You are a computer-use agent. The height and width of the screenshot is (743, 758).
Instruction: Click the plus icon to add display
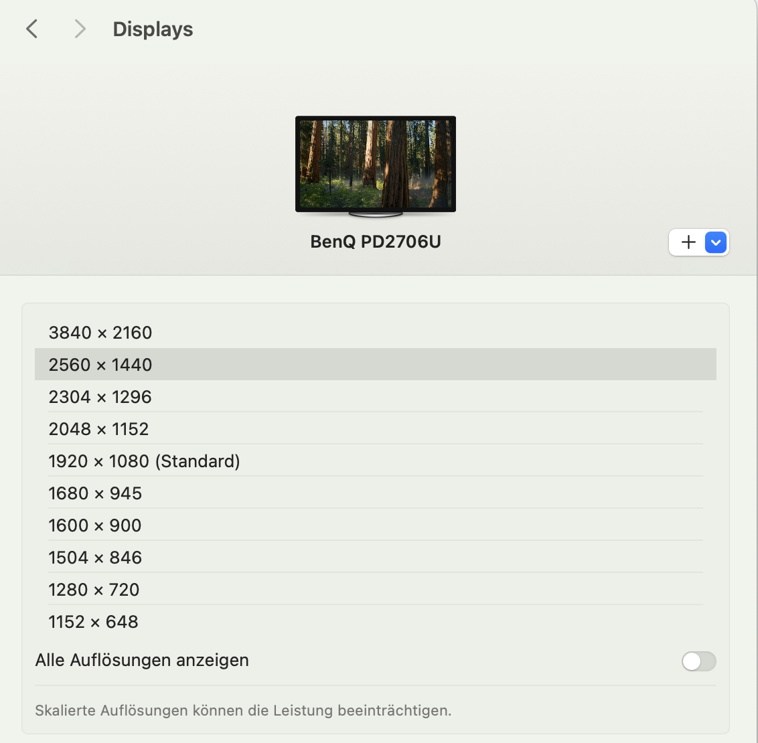688,242
